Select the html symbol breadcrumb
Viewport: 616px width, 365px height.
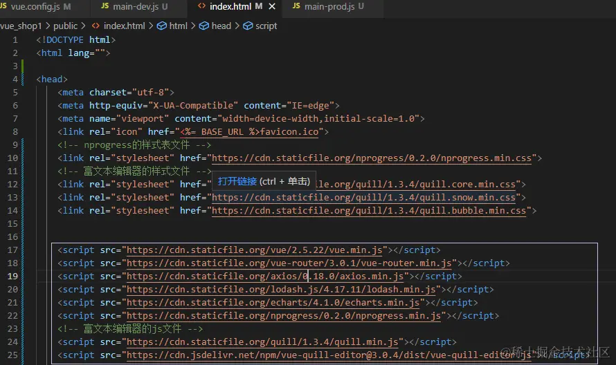178,26
